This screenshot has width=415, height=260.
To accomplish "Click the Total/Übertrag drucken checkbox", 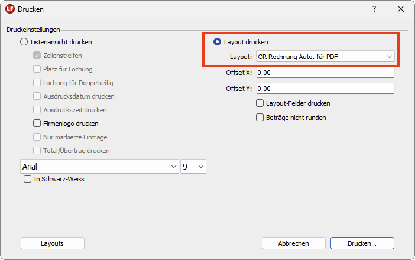I will click(x=38, y=151).
